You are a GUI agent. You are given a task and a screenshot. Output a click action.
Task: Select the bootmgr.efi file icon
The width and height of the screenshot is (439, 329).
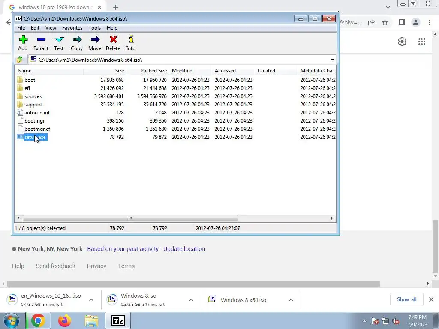point(20,129)
